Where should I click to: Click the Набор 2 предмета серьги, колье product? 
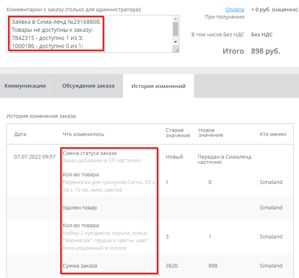pos(105,240)
